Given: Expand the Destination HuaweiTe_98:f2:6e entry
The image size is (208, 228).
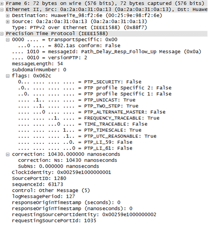Looking at the screenshot, I should pyautogui.click(x=8, y=16).
